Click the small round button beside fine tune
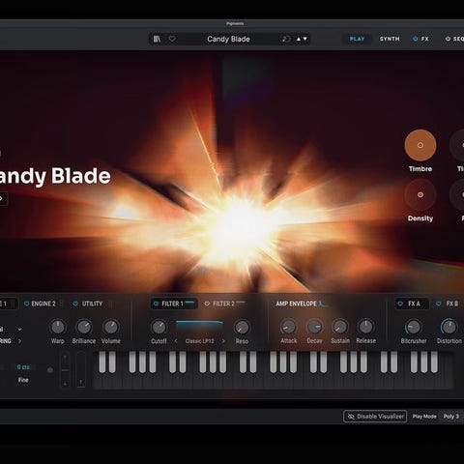Viewport: 464px width, 464px height. click(x=50, y=370)
